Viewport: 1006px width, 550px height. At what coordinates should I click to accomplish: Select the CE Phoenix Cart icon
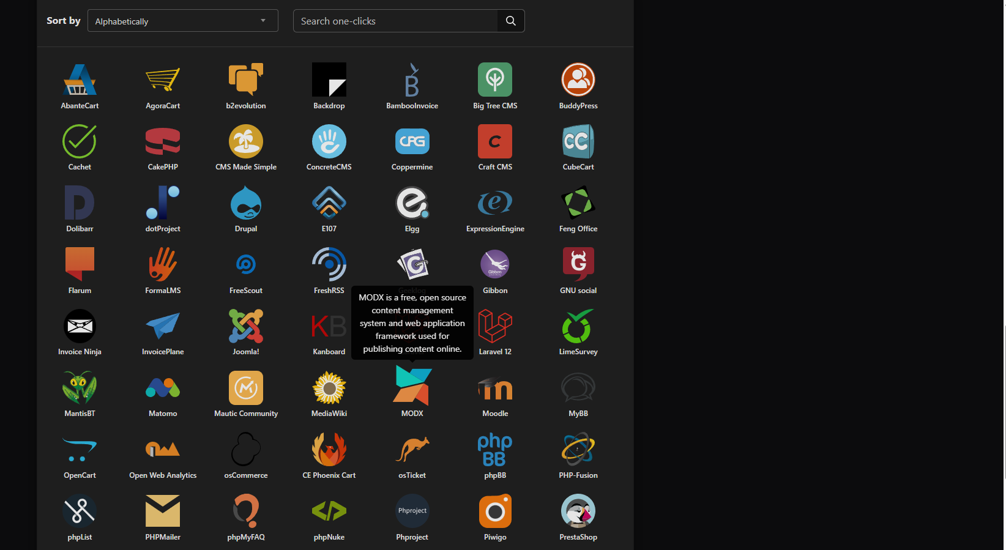tap(329, 450)
